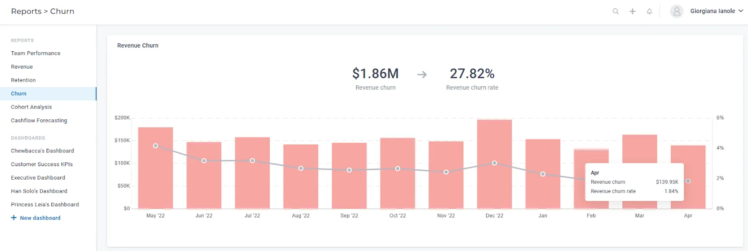Click the Revenue Churn card title

tap(138, 45)
